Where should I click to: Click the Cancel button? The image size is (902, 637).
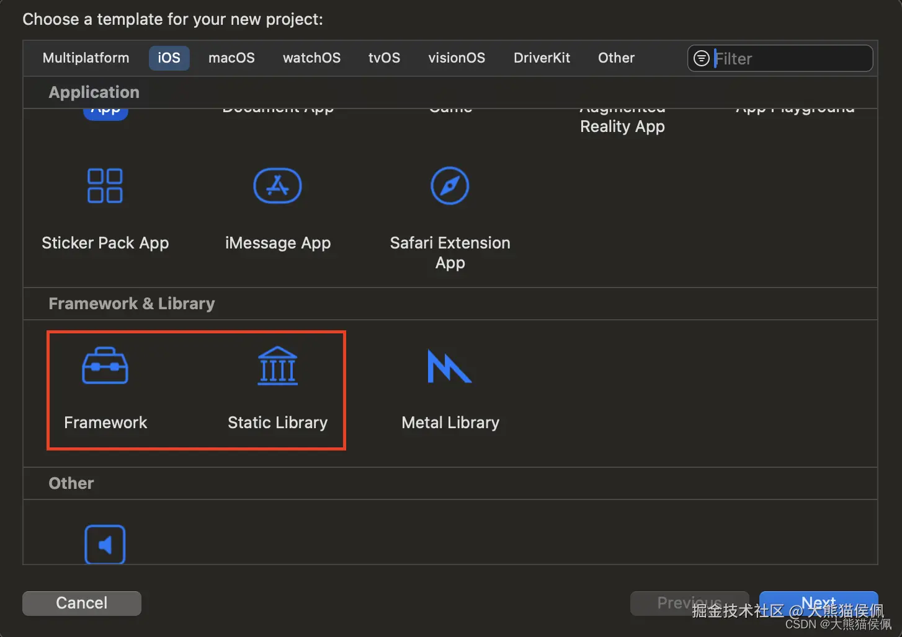pos(82,603)
